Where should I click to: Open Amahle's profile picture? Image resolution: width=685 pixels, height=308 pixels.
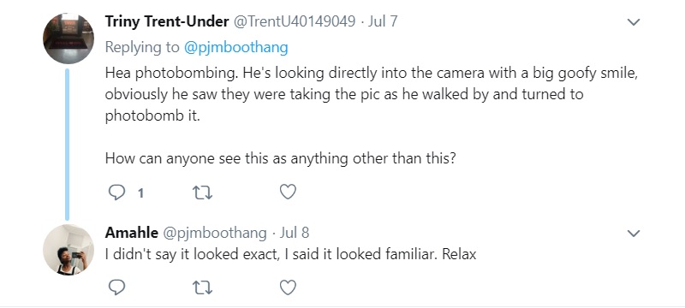68,250
